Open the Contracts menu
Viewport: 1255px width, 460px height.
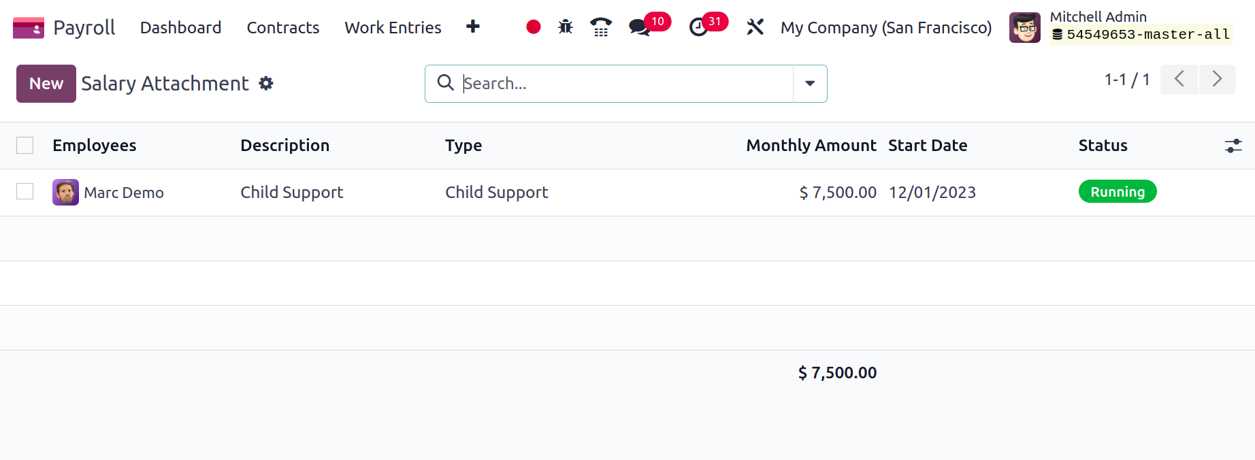tap(283, 28)
